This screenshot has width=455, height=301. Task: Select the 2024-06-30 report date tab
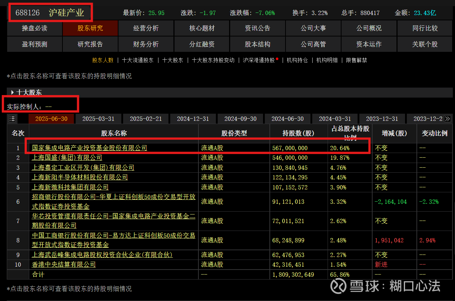(x=288, y=119)
